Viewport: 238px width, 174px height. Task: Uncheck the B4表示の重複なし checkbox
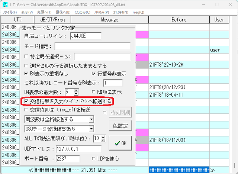[x=26, y=74]
